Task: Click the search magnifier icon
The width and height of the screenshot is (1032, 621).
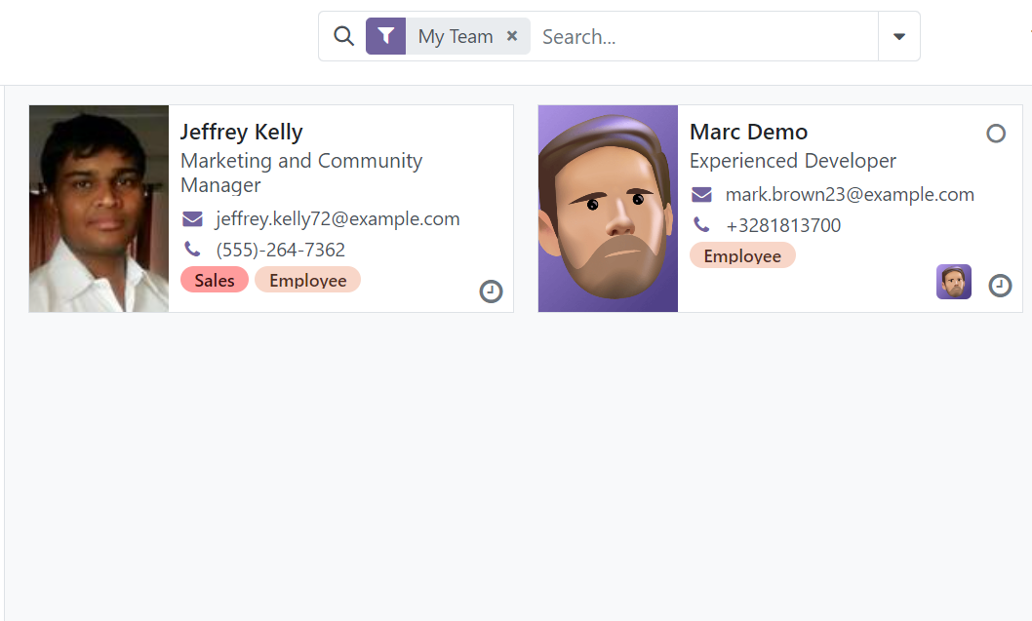Action: point(343,36)
